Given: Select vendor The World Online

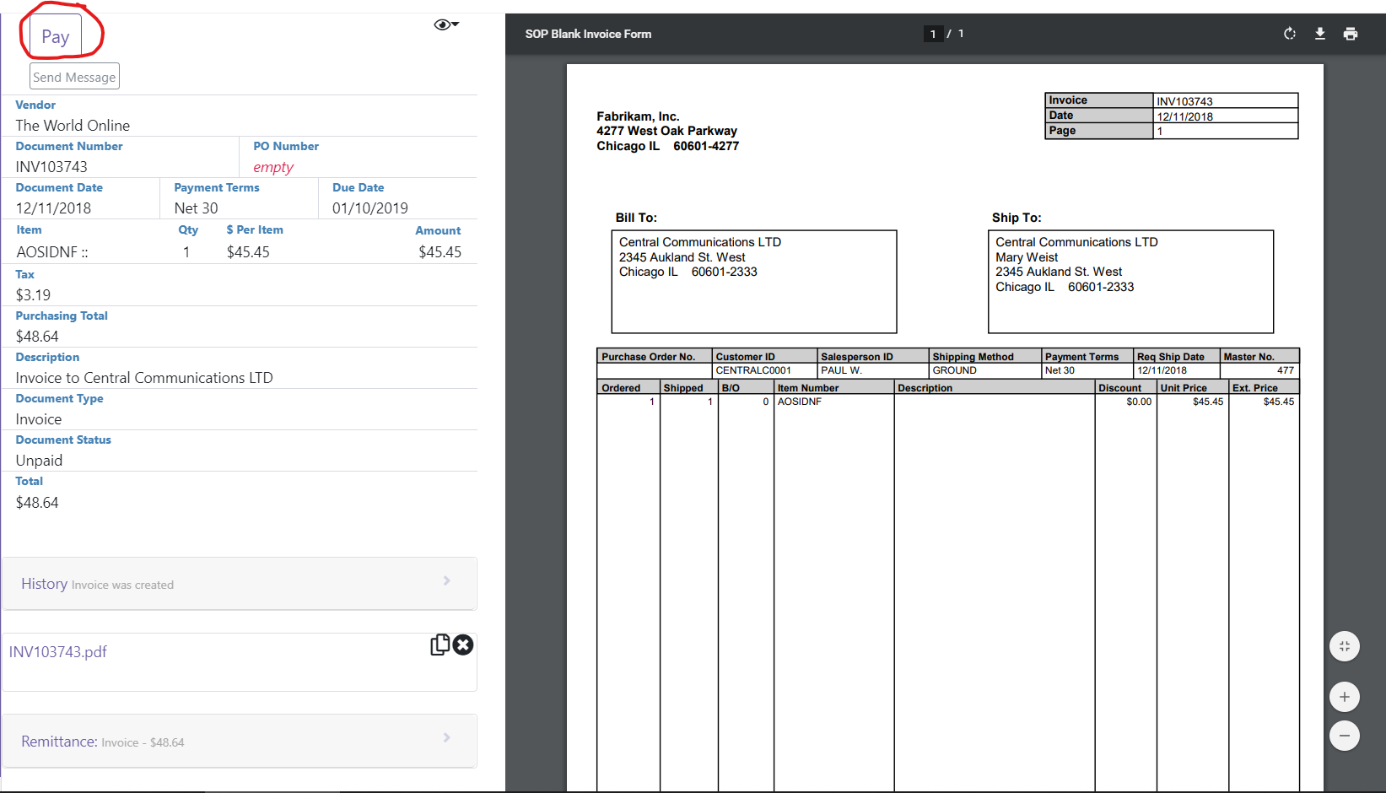Looking at the screenshot, I should [x=73, y=126].
